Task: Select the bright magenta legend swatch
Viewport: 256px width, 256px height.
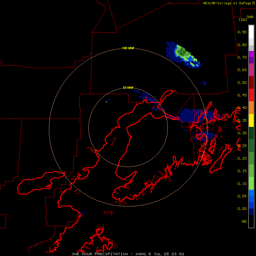Action: coord(251,54)
